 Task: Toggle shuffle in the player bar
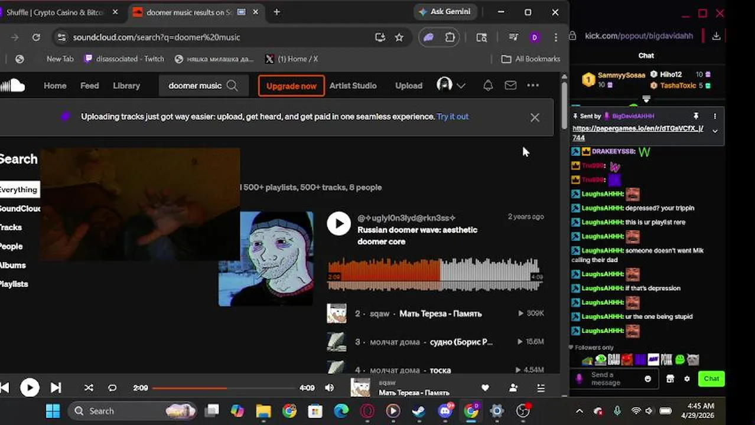click(x=89, y=388)
